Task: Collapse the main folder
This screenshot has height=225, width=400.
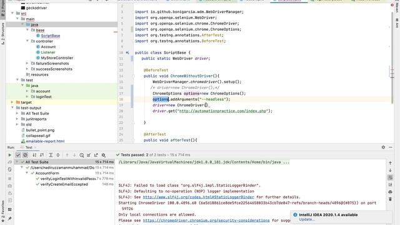Action: click(x=17, y=19)
